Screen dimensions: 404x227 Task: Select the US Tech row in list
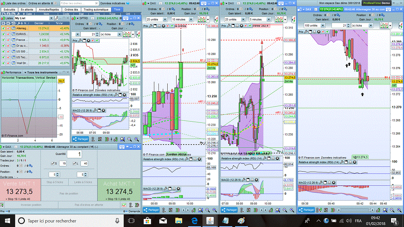(x=35, y=57)
